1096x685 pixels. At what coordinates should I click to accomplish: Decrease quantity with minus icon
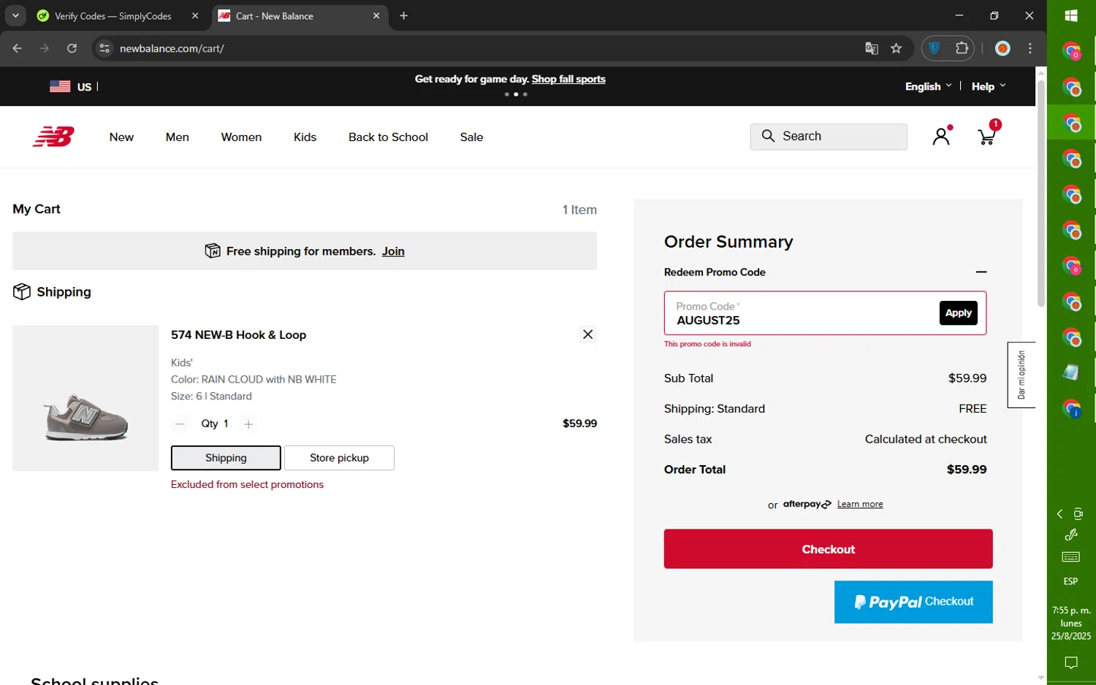pyautogui.click(x=180, y=424)
